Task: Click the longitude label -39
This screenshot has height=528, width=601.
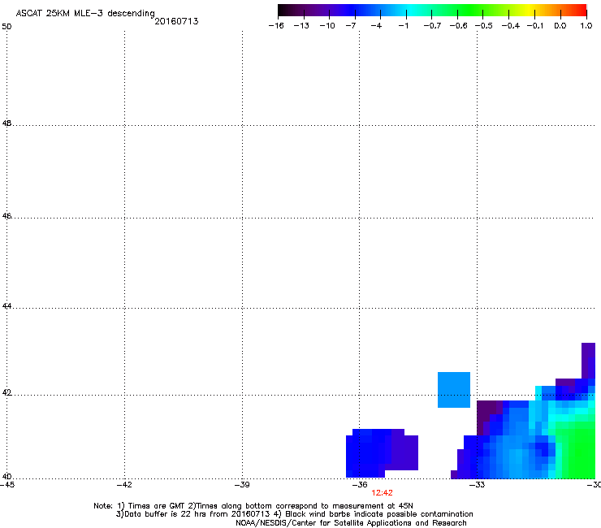Action: 242,485
